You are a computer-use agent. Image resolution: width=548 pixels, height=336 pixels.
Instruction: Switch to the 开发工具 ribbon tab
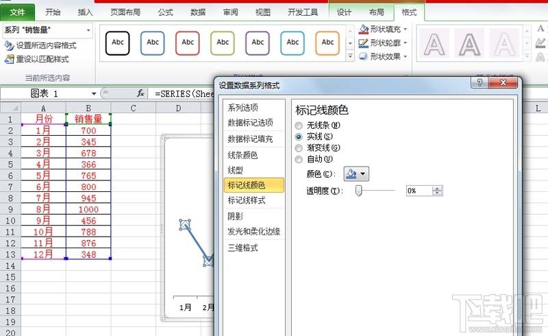tap(303, 12)
